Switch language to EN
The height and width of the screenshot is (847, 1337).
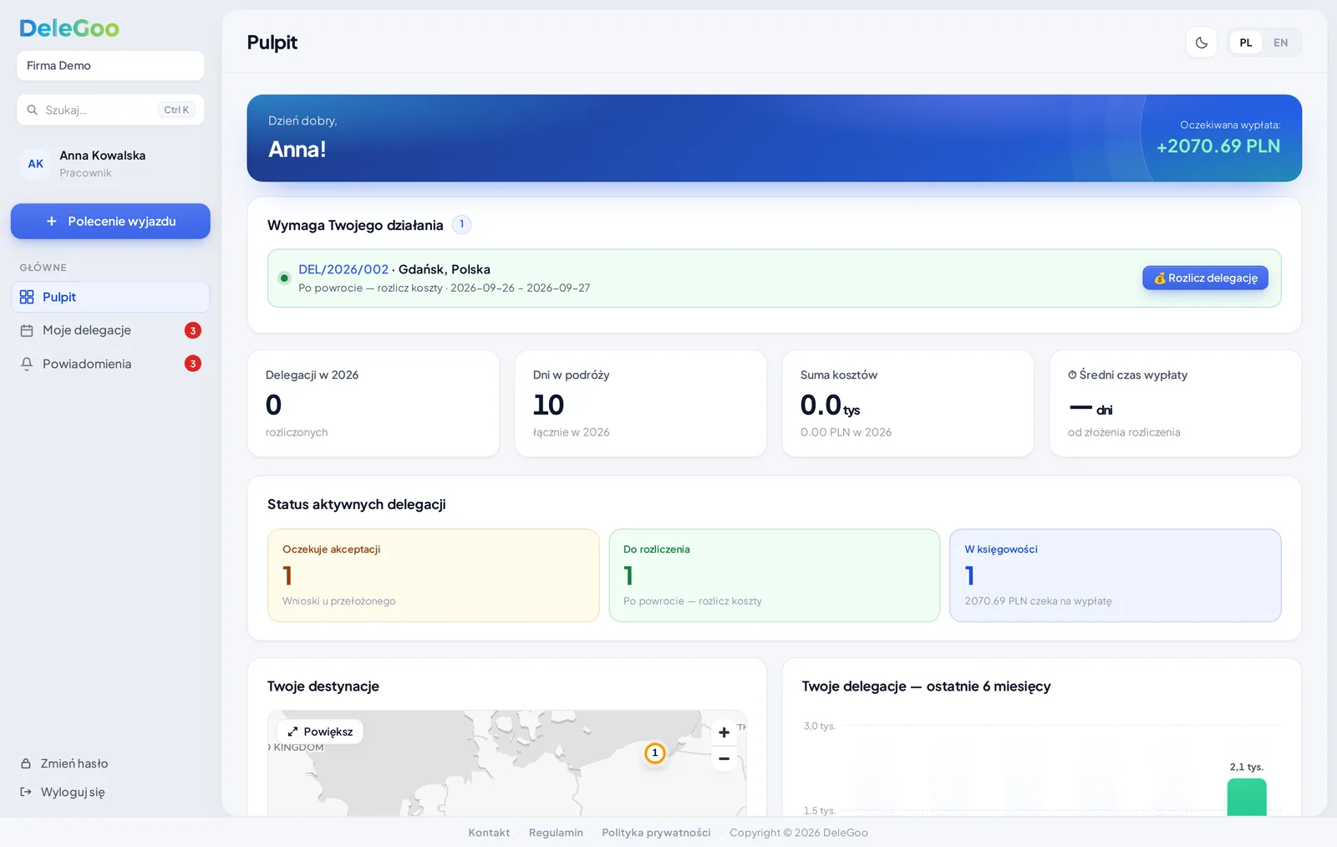coord(1280,43)
